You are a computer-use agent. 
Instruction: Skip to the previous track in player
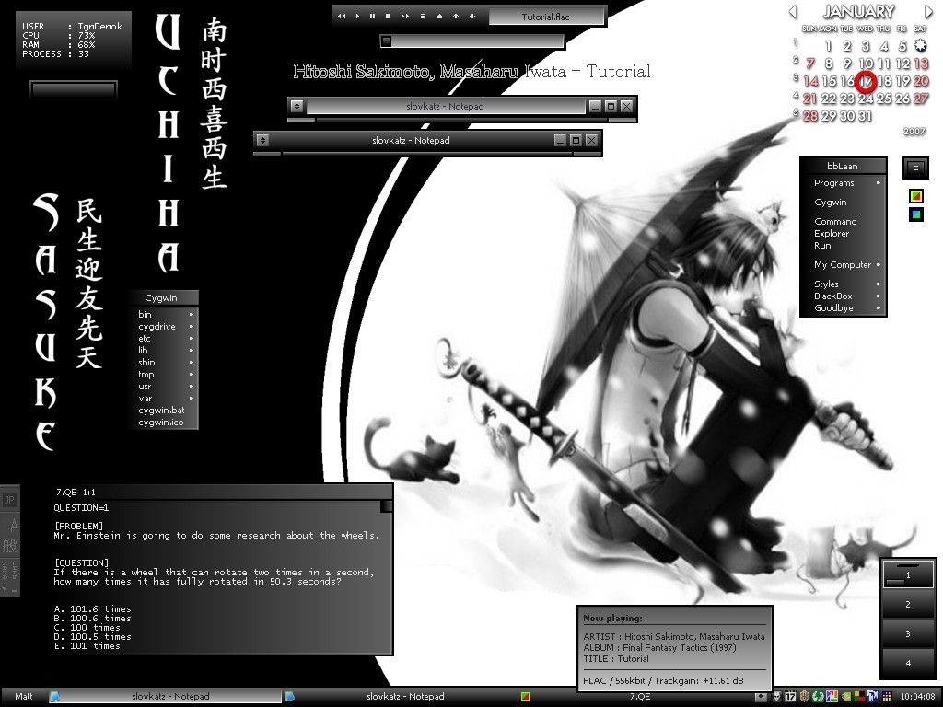(342, 17)
